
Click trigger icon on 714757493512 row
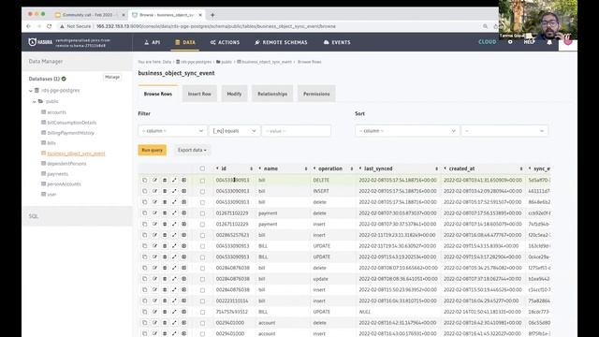point(183,312)
